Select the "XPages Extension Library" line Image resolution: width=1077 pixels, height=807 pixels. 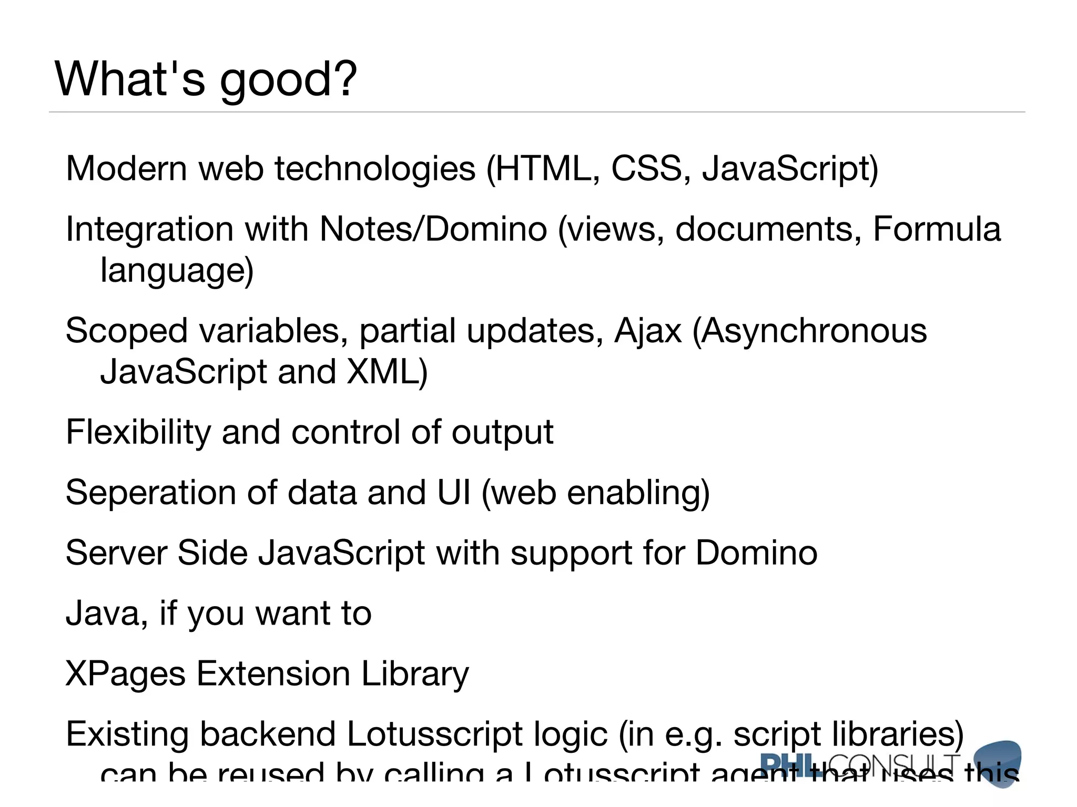(x=267, y=674)
